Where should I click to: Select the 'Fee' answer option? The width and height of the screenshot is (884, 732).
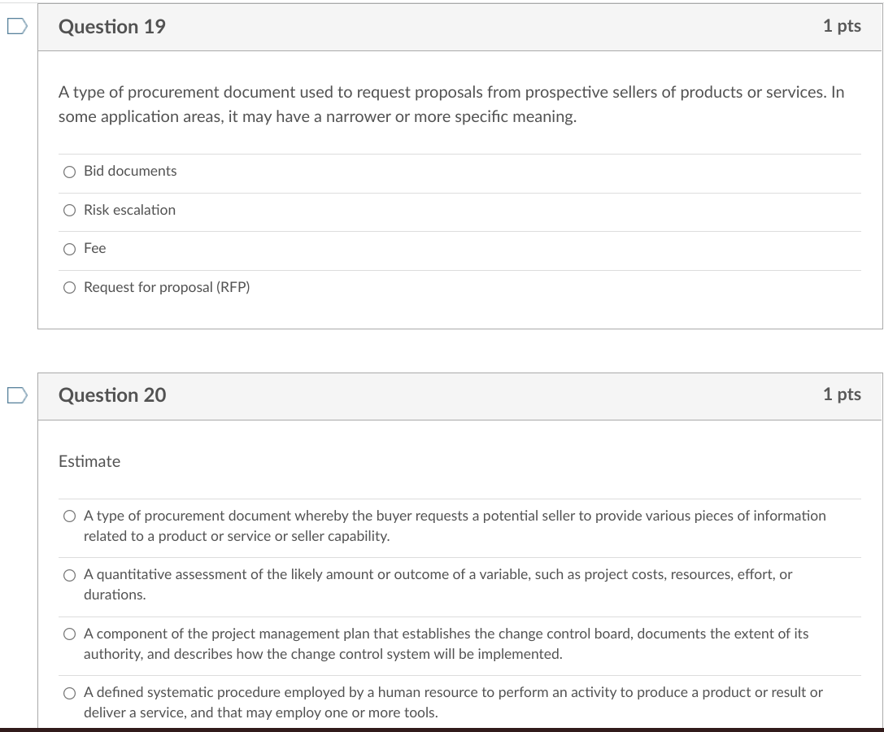(x=70, y=249)
